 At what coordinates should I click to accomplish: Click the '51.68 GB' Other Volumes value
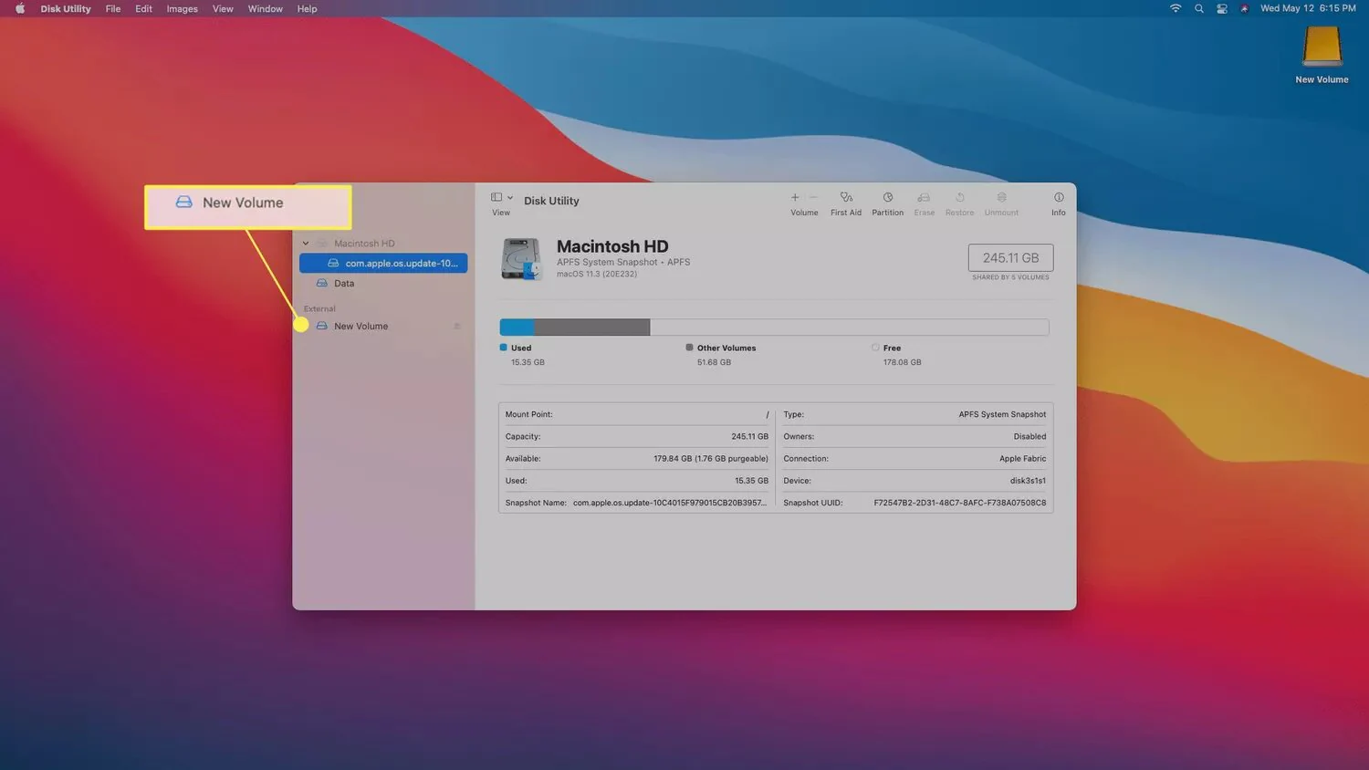[x=714, y=362]
